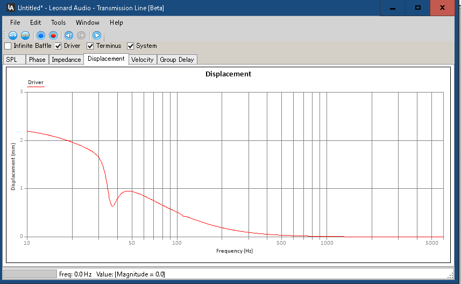Click the blue circle toolbar button
461x284 pixels.
tap(41, 35)
